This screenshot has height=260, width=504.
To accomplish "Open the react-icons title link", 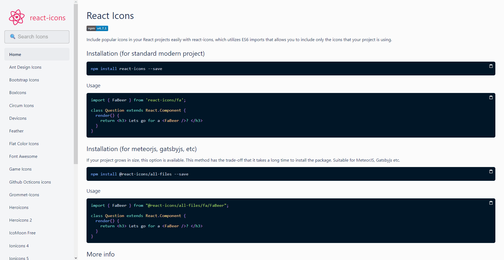I will [48, 18].
